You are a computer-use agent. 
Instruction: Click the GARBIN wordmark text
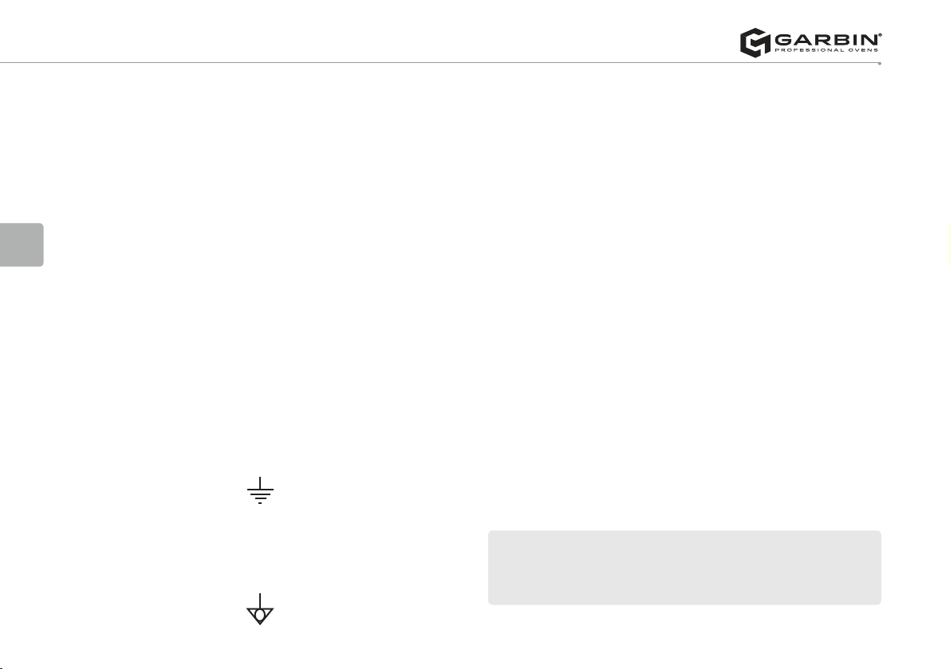826,40
